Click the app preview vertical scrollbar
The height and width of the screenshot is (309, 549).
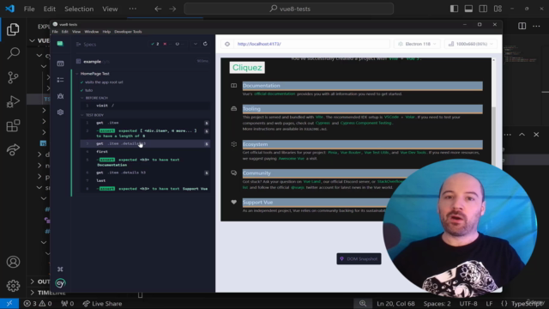pos(494,136)
